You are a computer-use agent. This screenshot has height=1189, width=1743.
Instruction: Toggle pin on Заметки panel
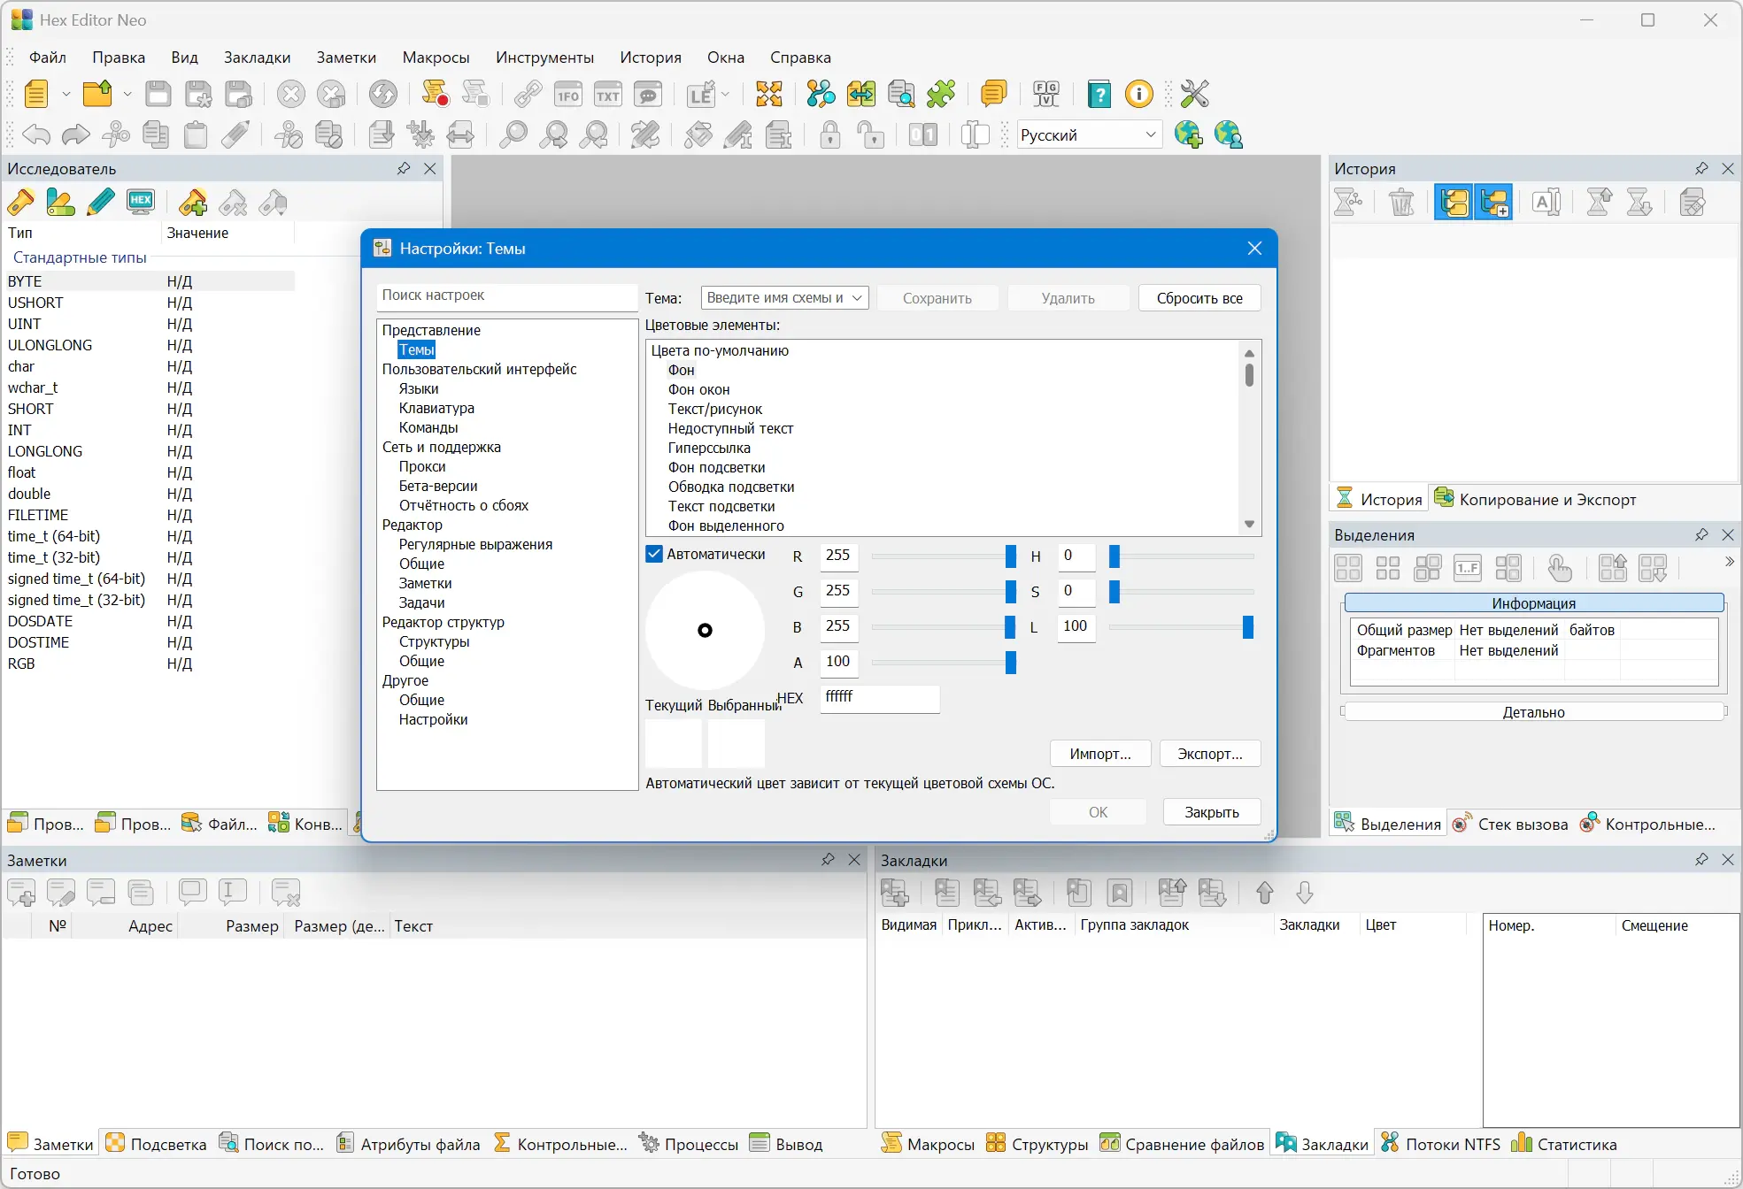828,860
